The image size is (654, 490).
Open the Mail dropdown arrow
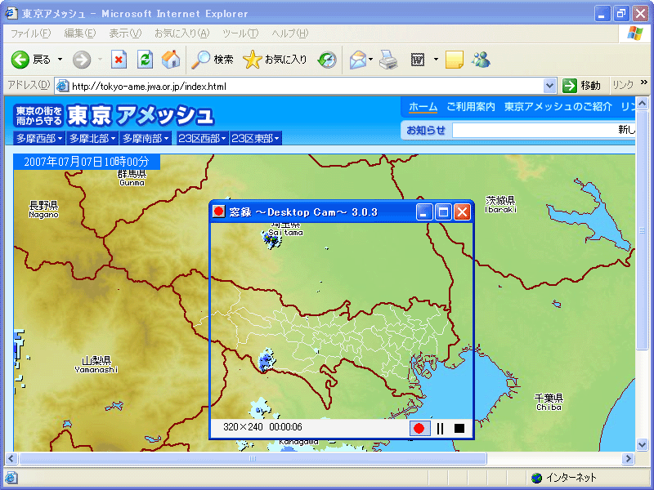point(370,60)
